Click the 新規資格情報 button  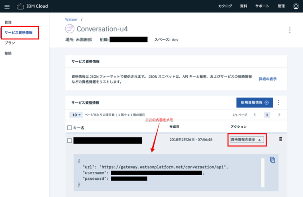click(x=255, y=103)
